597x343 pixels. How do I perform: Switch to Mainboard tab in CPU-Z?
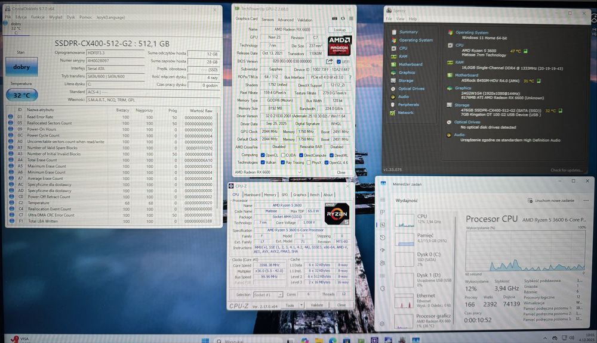click(x=252, y=195)
